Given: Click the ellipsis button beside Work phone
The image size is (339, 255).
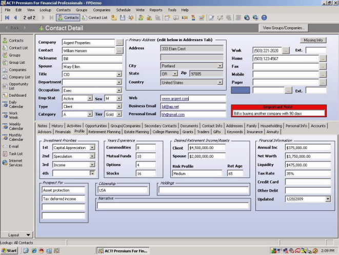Looking at the screenshot, I should coord(286,50).
